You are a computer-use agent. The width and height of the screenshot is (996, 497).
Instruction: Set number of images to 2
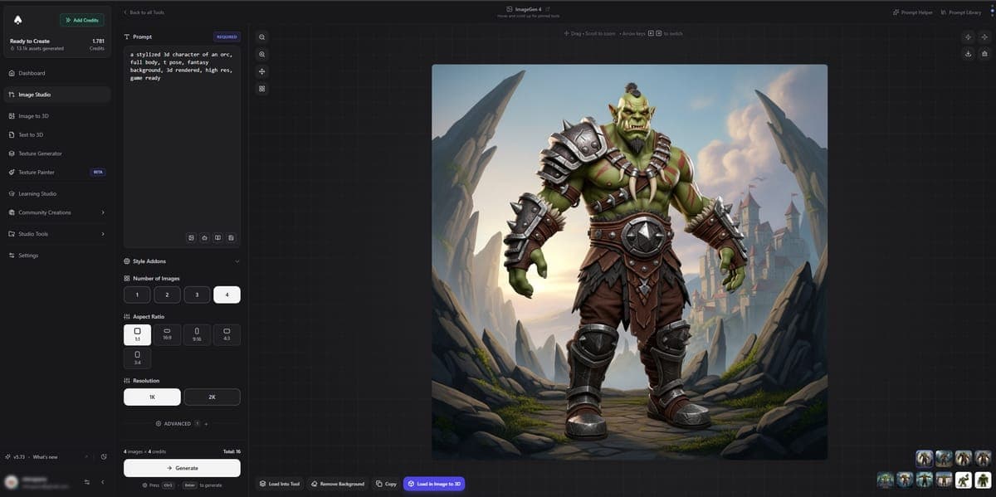click(x=167, y=295)
